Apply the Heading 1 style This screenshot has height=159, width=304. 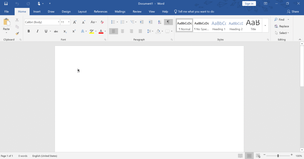(x=219, y=25)
